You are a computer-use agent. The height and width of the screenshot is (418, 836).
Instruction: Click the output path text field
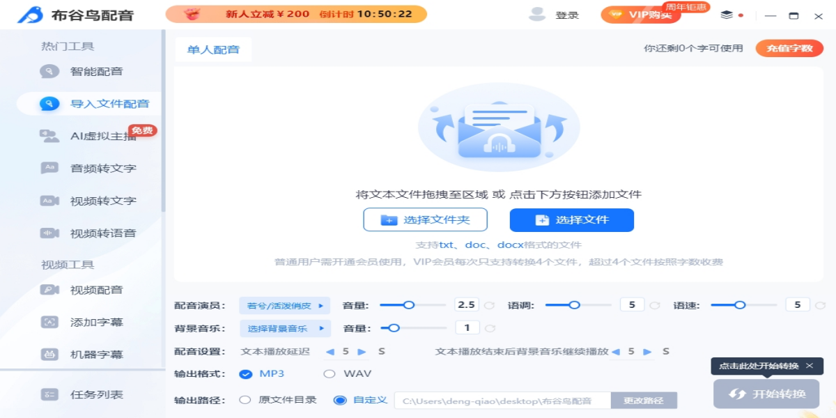[502, 401]
